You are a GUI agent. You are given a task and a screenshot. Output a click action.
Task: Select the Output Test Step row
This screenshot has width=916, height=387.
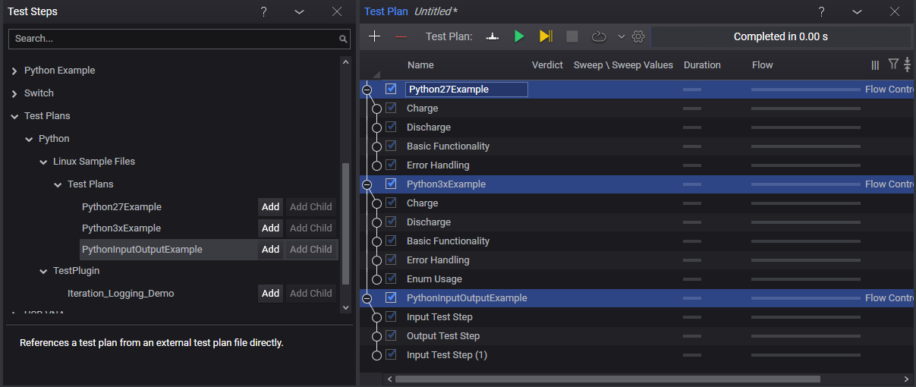point(637,335)
